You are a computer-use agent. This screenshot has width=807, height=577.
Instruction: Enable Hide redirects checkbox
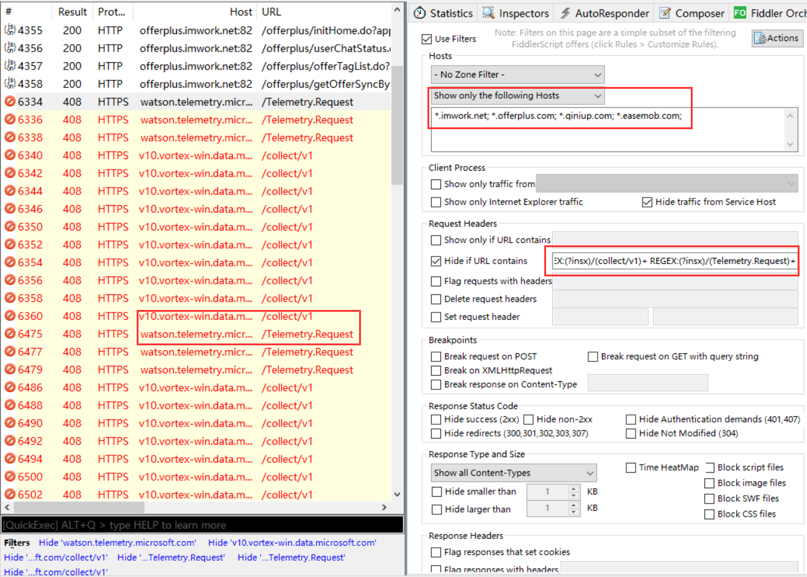(436, 434)
